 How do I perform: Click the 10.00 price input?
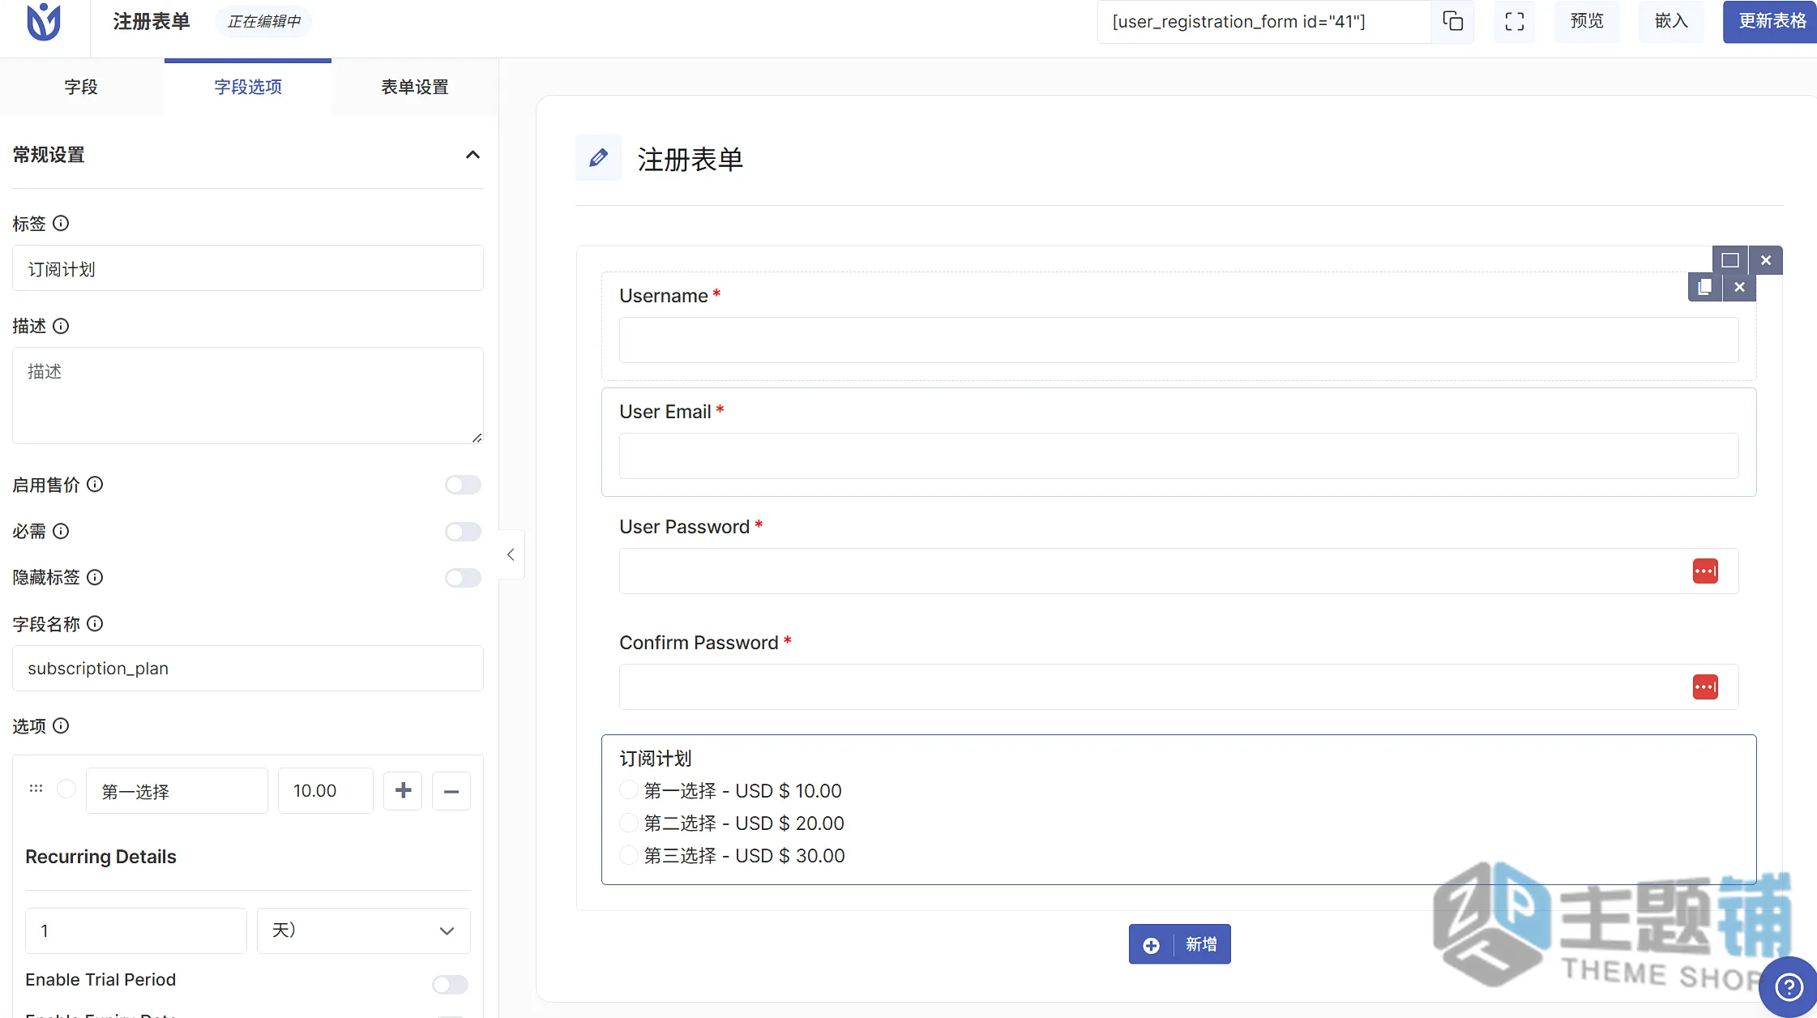click(x=326, y=791)
